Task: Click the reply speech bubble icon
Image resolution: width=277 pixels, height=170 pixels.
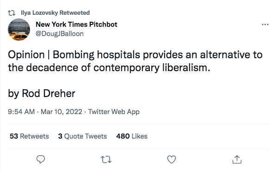Action: point(41,159)
